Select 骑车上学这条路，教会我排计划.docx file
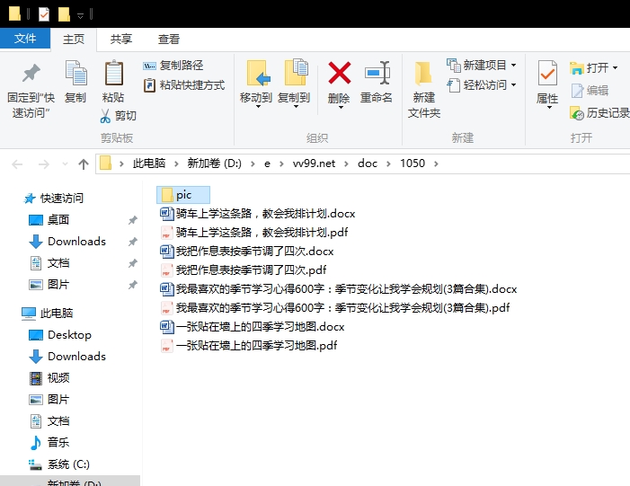Viewport: 630px width, 486px height. [258, 214]
